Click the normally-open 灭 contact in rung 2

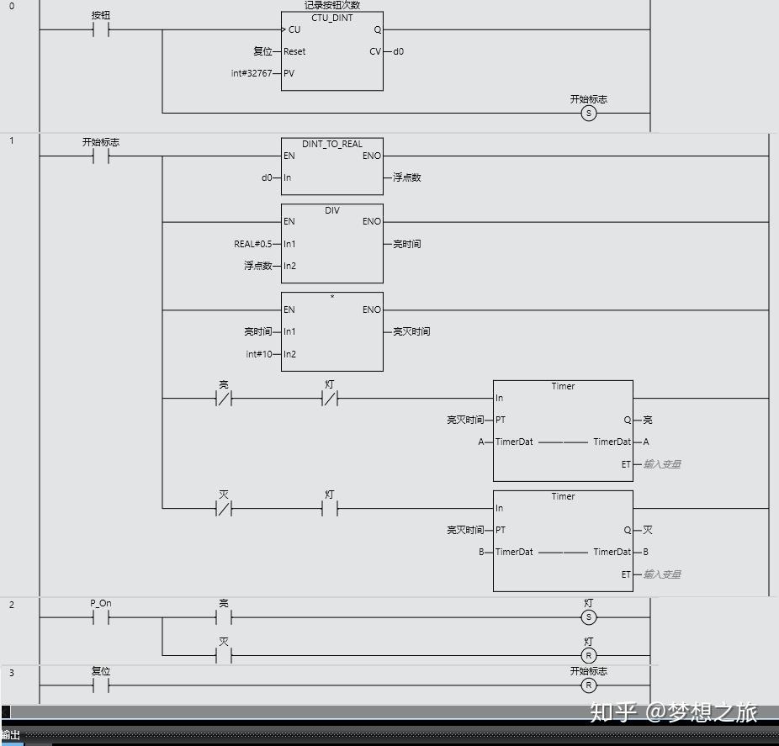[224, 656]
